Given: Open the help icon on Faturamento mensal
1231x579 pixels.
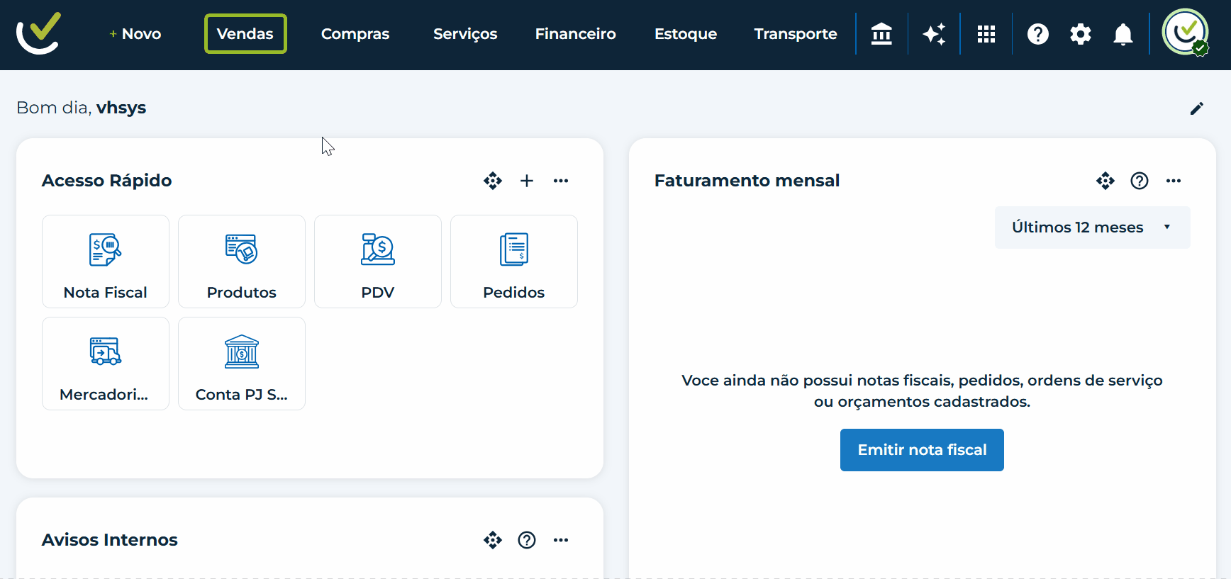Looking at the screenshot, I should click(x=1140, y=181).
